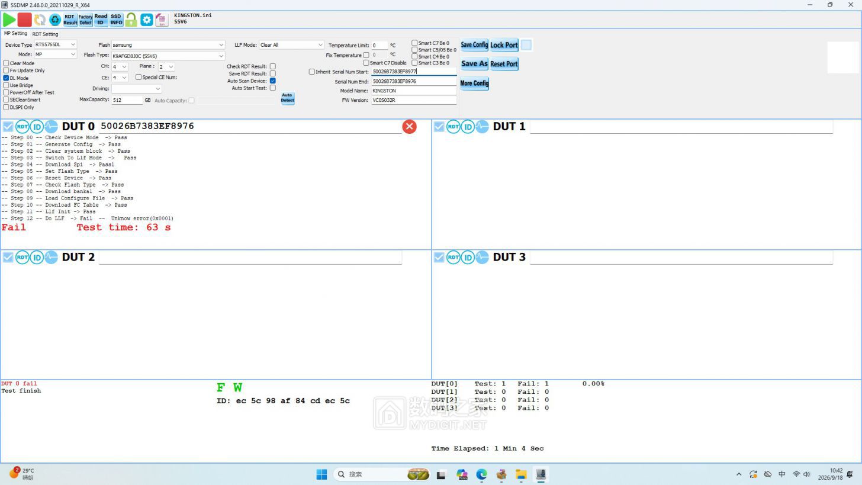Image resolution: width=862 pixels, height=485 pixels.
Task: Open the CE dropdown
Action: click(120, 78)
